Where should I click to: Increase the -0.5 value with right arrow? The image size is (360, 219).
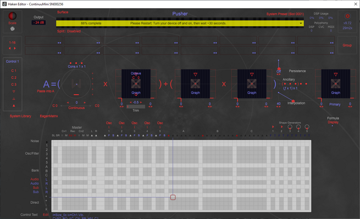pyautogui.click(x=141, y=102)
